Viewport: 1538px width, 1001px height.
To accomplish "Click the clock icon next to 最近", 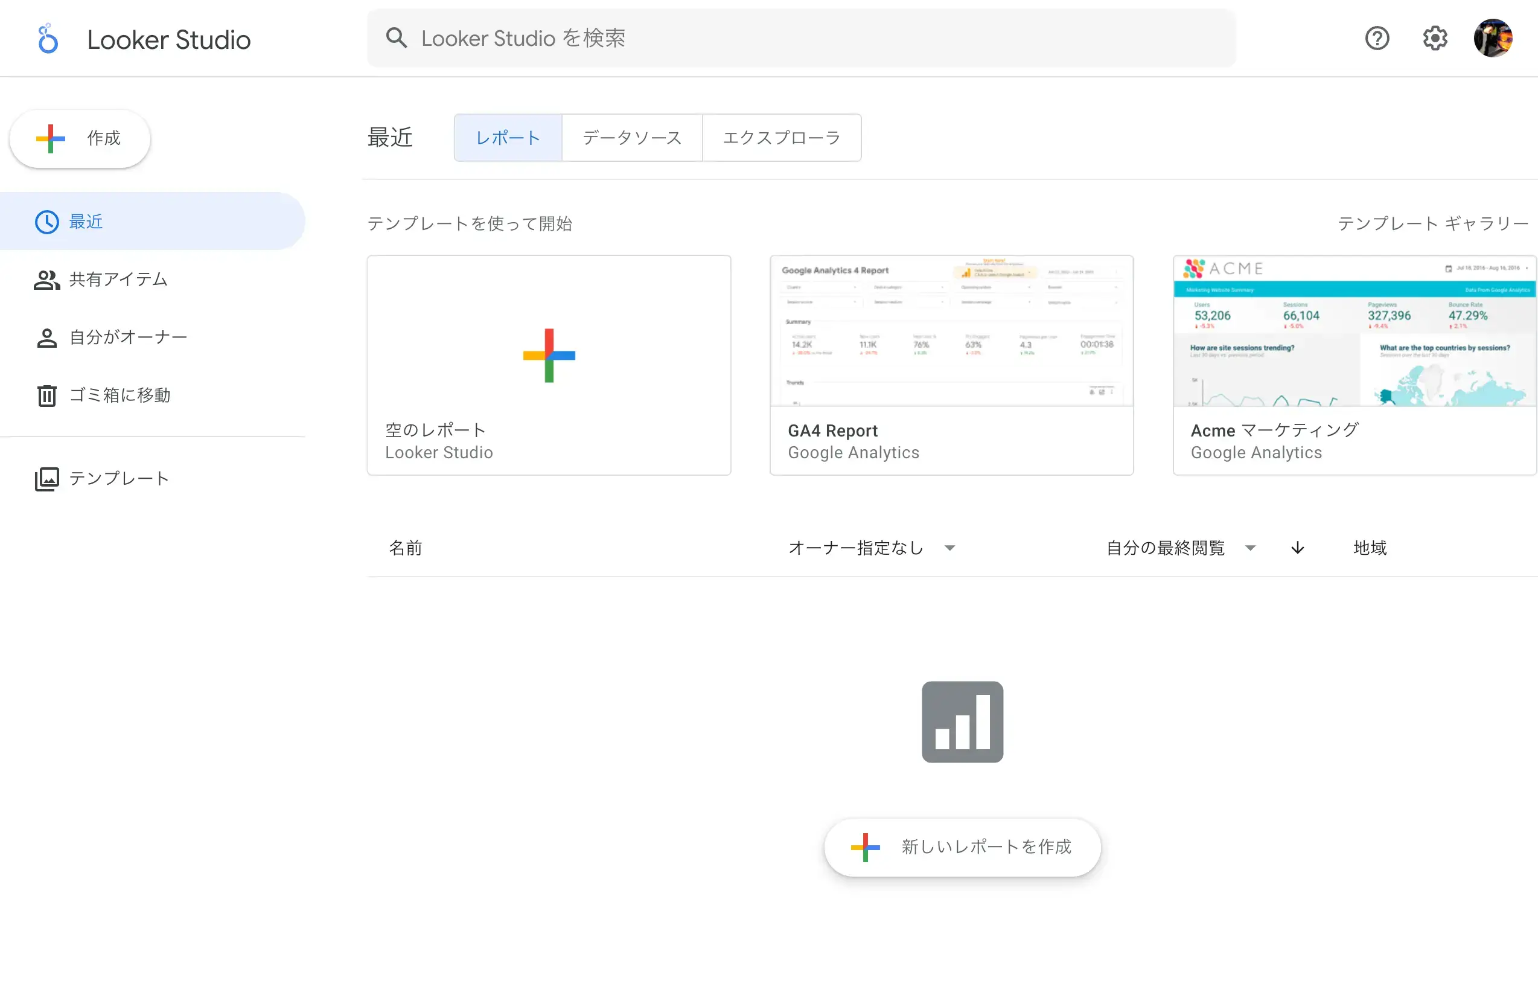I will (x=46, y=222).
